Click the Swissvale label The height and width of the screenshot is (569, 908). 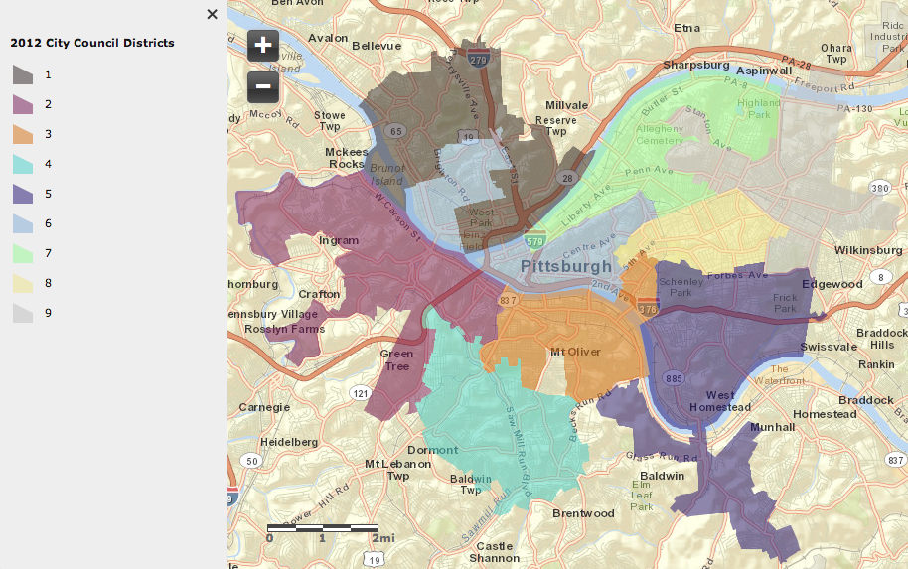coord(829,347)
